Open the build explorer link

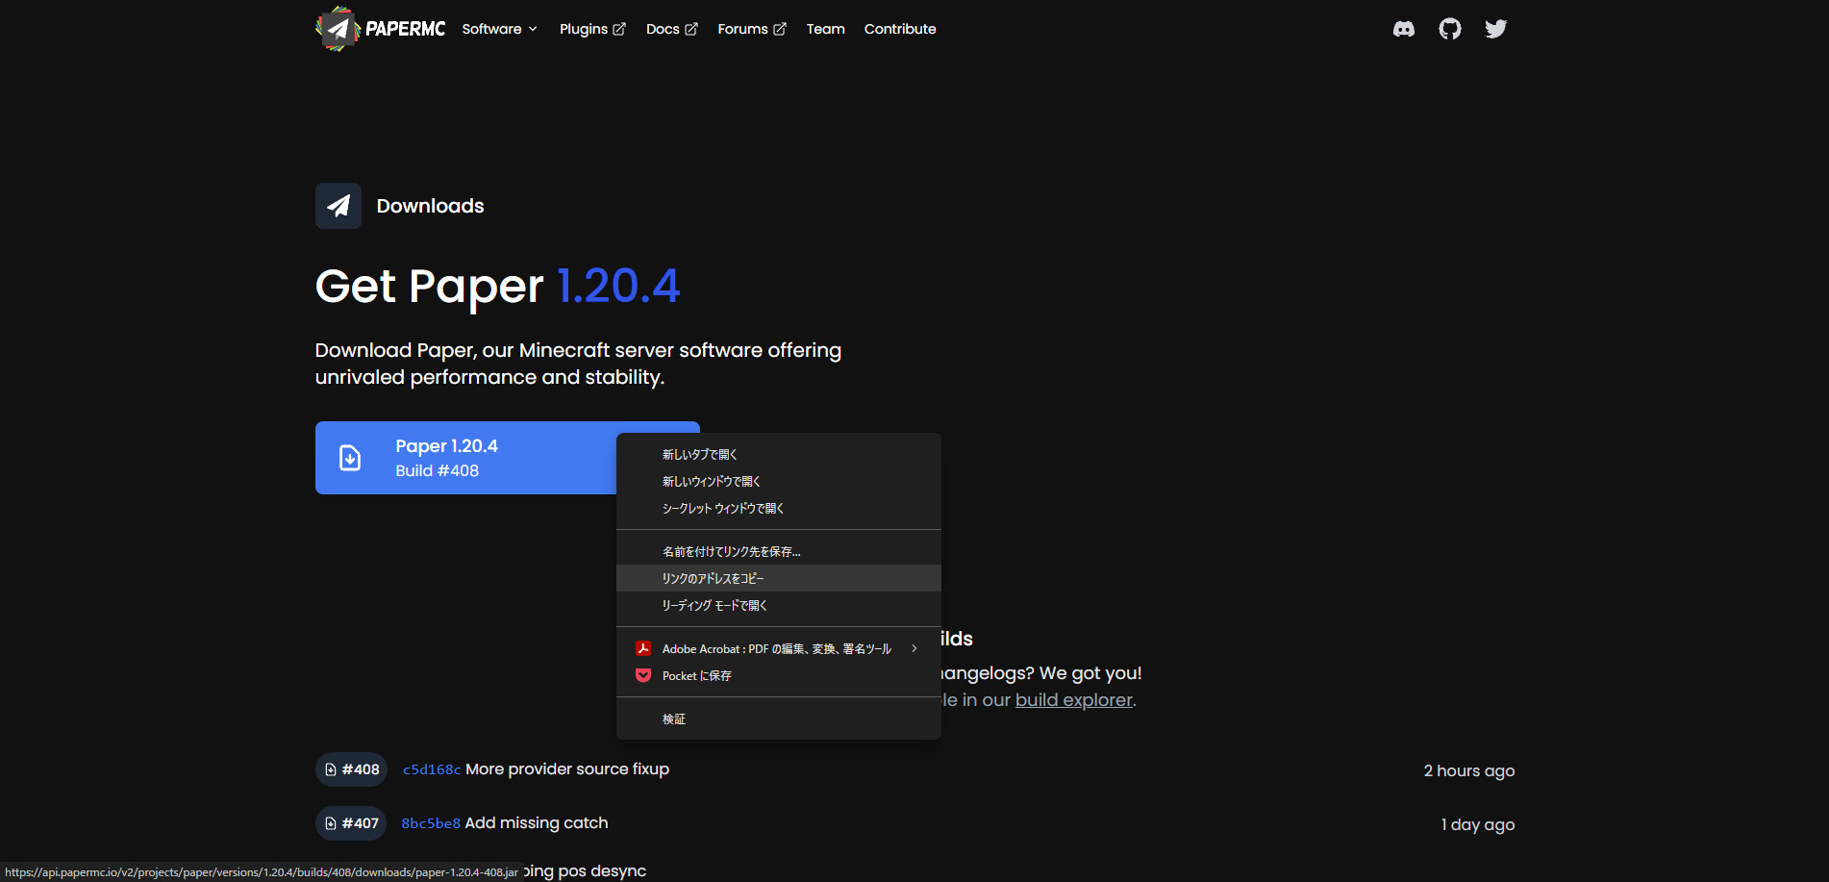1074,700
